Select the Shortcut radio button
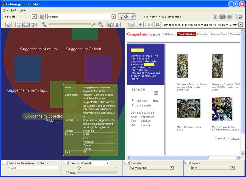The width and height of the screenshot is (246, 177). [133, 100]
